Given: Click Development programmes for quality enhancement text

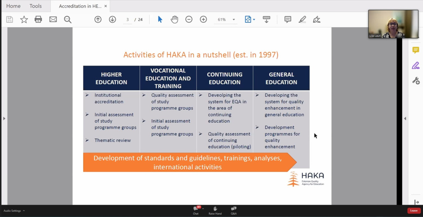Looking at the screenshot, I should click(x=282, y=137).
